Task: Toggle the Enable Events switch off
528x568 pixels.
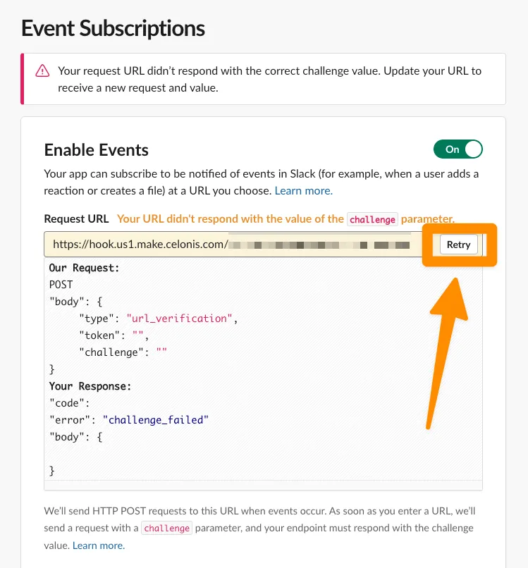Action: [458, 149]
